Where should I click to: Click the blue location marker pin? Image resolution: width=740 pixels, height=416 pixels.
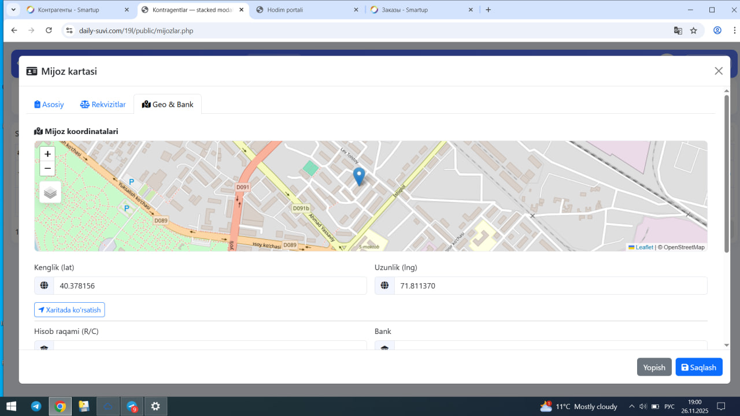(359, 176)
